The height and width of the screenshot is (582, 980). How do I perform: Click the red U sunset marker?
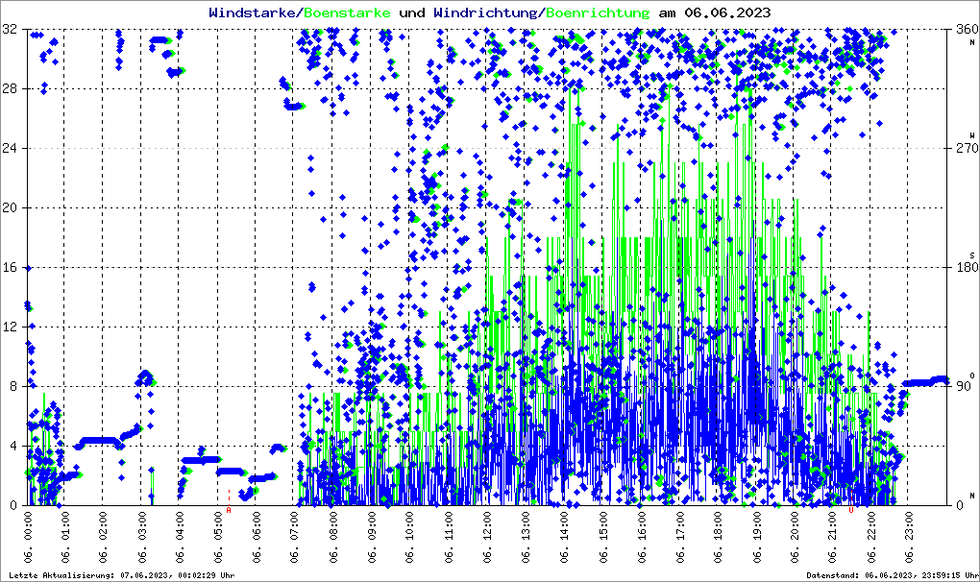click(x=851, y=510)
